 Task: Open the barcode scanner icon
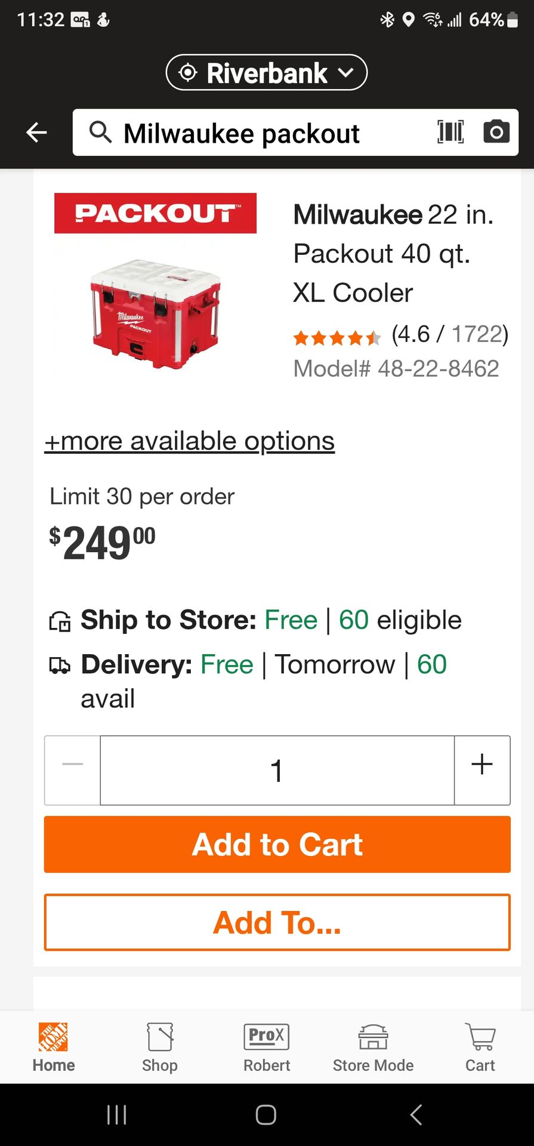pyautogui.click(x=450, y=132)
